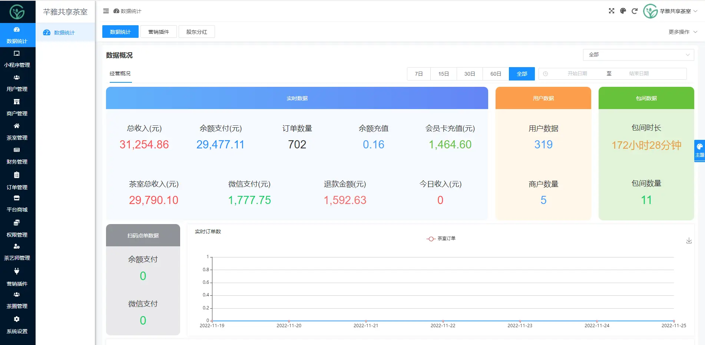This screenshot has height=345, width=705.
Task: Select the 30日 time range option
Action: (x=469, y=74)
